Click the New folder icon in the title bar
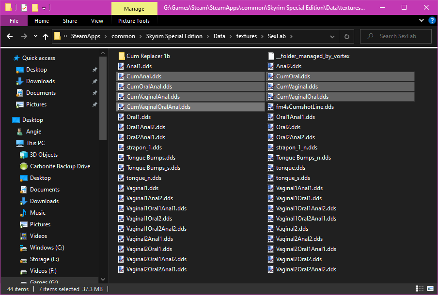Viewport: 438px width, 295px height. [35, 8]
